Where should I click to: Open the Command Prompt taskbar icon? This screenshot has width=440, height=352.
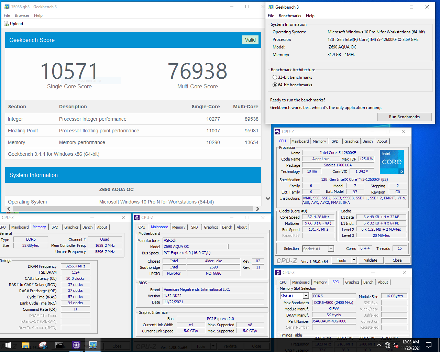point(59,345)
